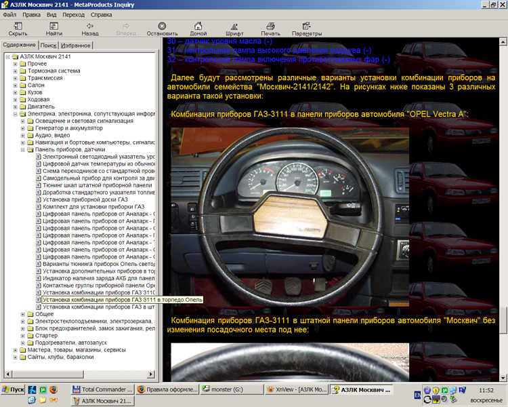The height and width of the screenshot is (407, 508).
Task: Switch to АЗЛК Москвич 21... second-row taskbar button
Action: pyautogui.click(x=102, y=401)
